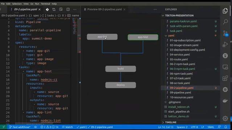Click the UTF-8 encoding indicator
This screenshot has width=232, height=130.
pyautogui.click(x=194, y=127)
